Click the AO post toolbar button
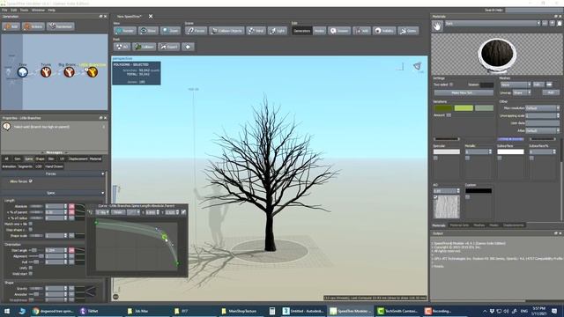Screen dimensions: 564x317 pos(122,47)
